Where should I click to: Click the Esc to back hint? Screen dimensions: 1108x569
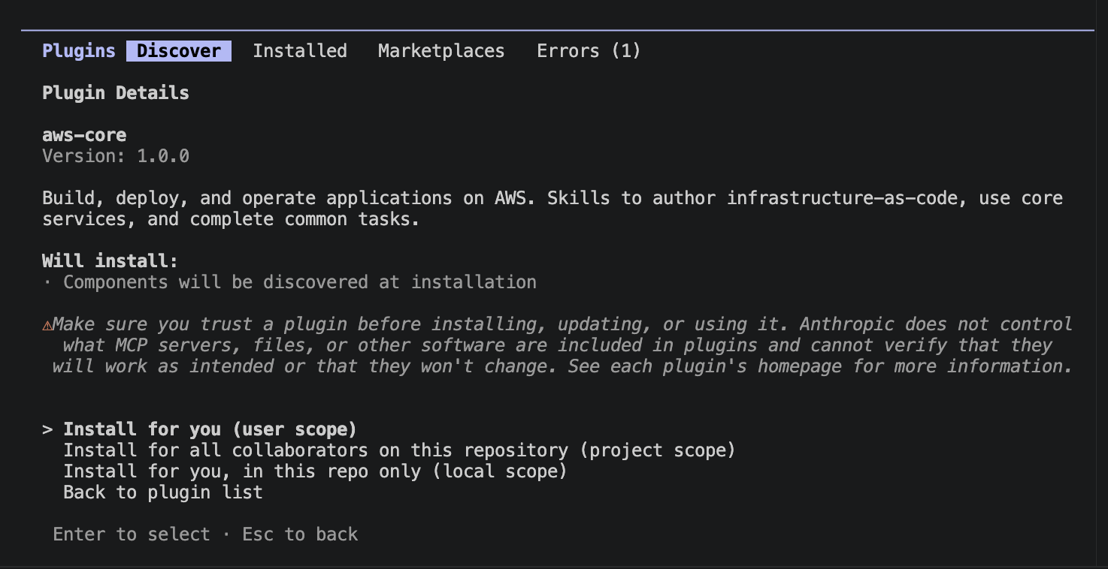(x=300, y=534)
